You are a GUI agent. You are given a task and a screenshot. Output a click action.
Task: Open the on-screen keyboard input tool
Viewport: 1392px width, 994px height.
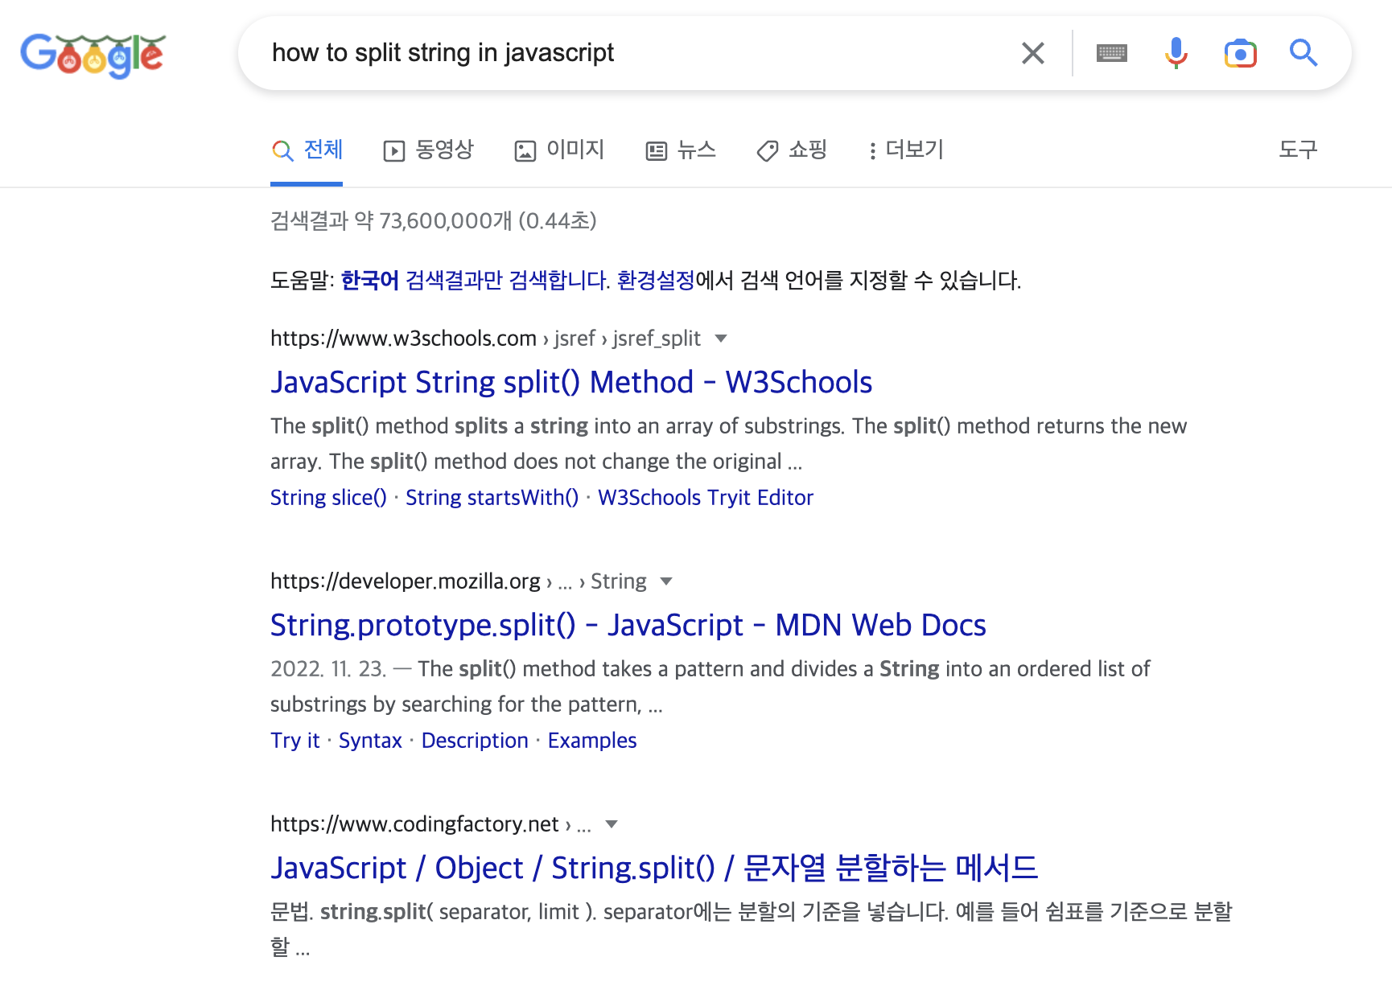(1112, 53)
